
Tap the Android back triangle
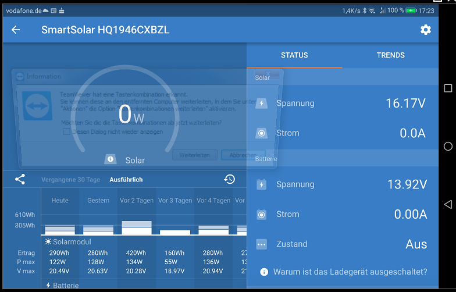click(x=448, y=204)
